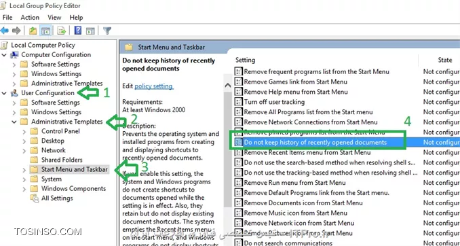This screenshot has height=246, width=460.
Task: Select 'Remove Documents icon from Start Menu'
Action: pos(303,203)
